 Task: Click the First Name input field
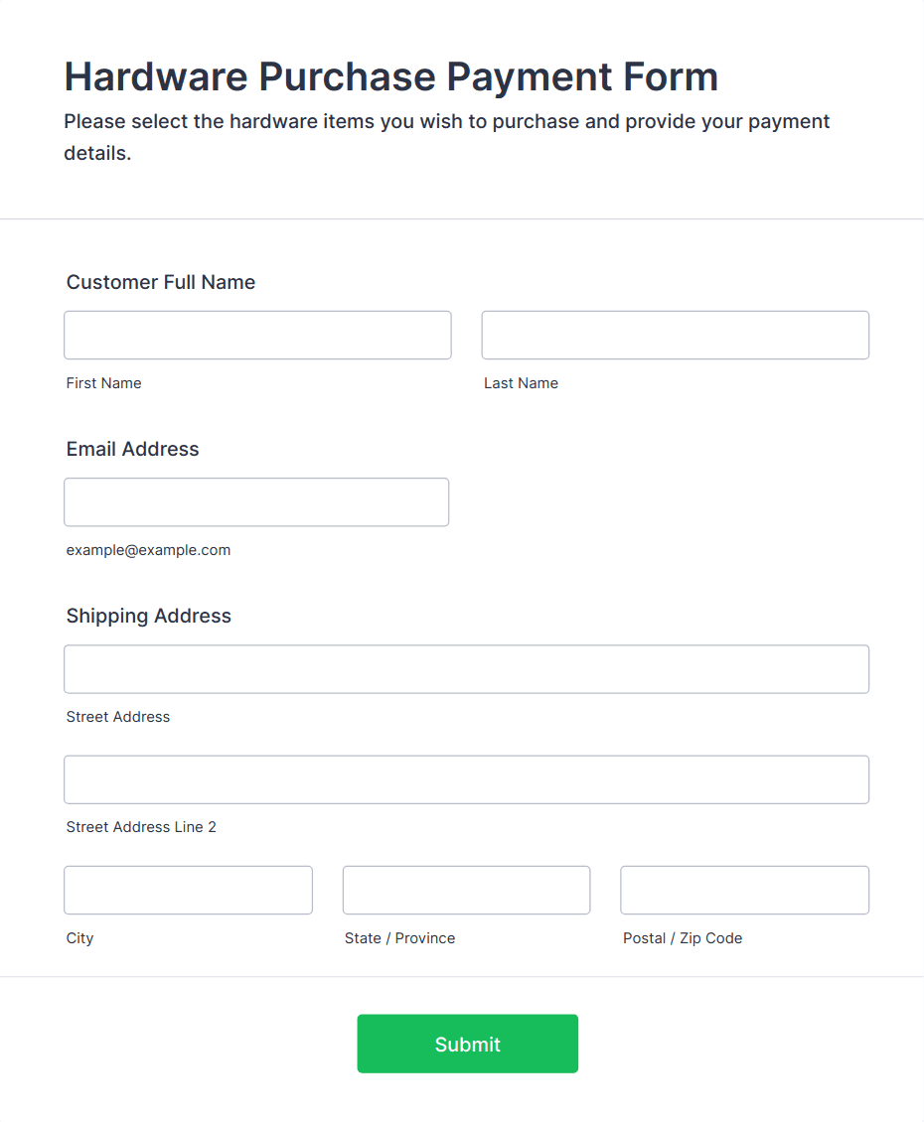(x=257, y=336)
